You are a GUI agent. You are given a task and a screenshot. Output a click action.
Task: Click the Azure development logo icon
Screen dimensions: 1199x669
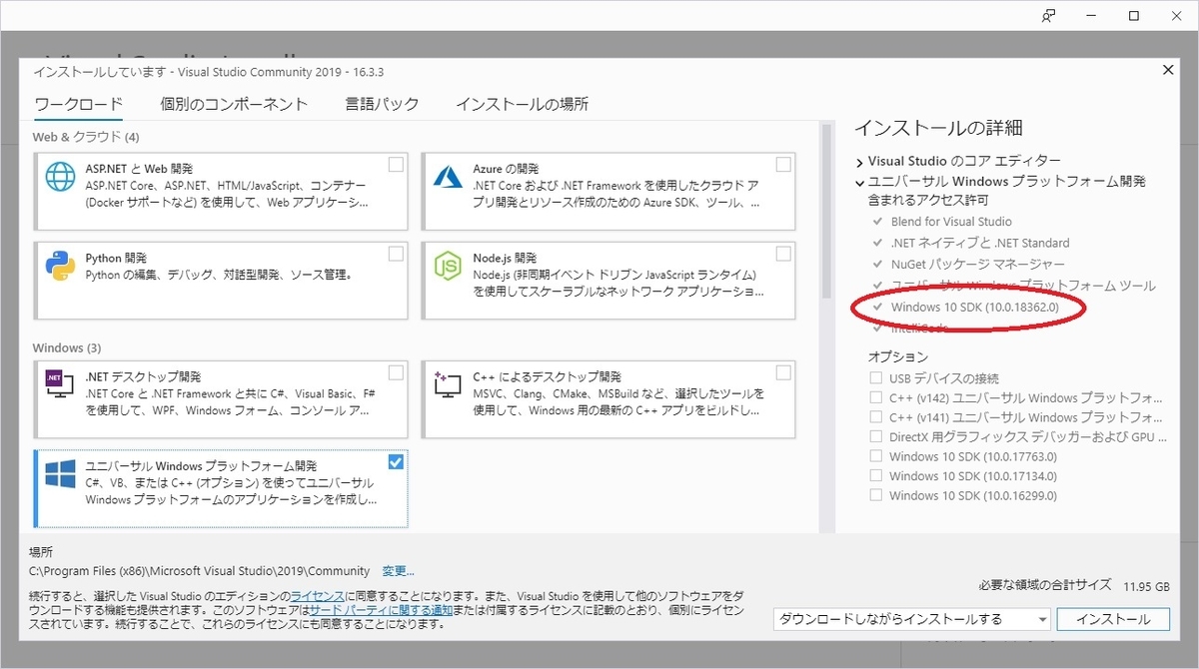click(448, 176)
